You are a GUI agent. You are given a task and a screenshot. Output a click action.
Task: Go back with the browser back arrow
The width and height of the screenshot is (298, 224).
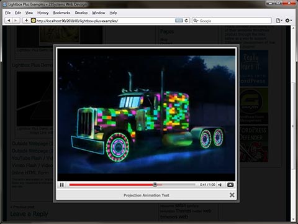click(9, 21)
